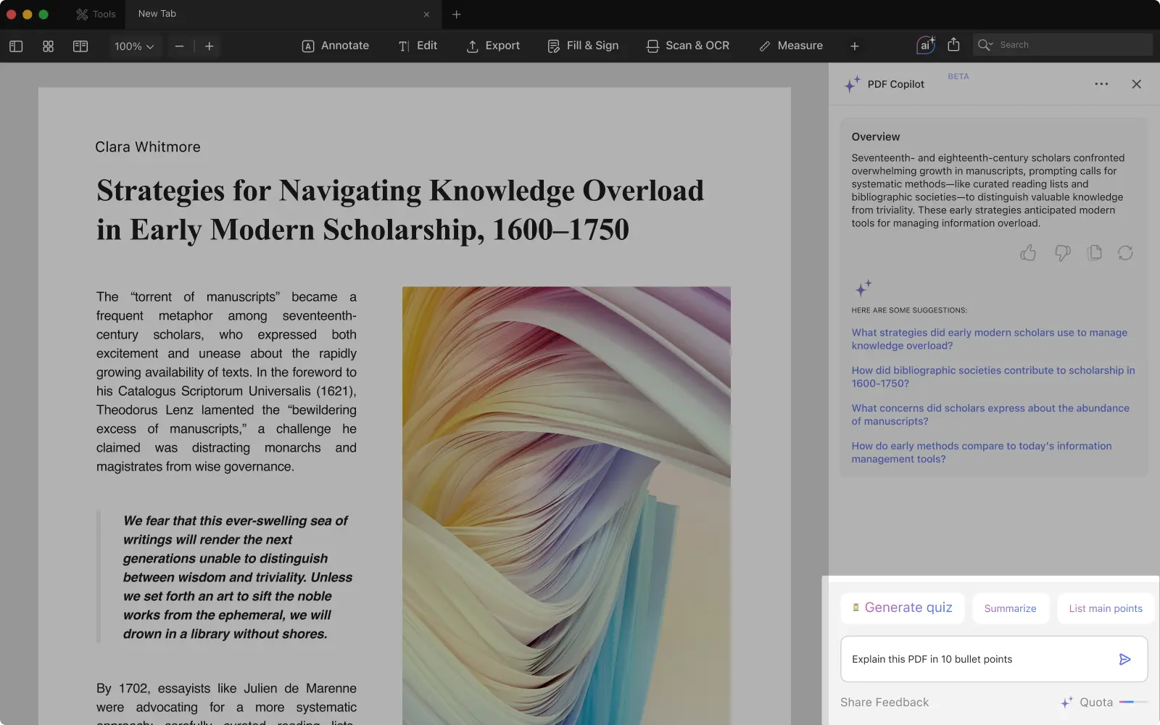Image resolution: width=1160 pixels, height=725 pixels.
Task: Give thumbs up to the overview
Action: tap(1028, 253)
